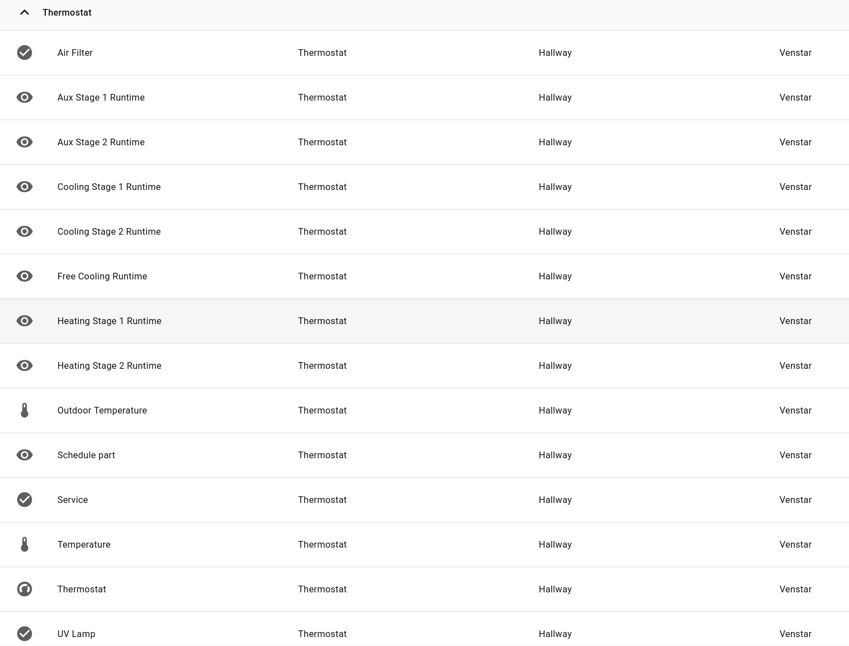
Task: Click the Free Cooling Runtime eye icon
Action: tap(25, 276)
